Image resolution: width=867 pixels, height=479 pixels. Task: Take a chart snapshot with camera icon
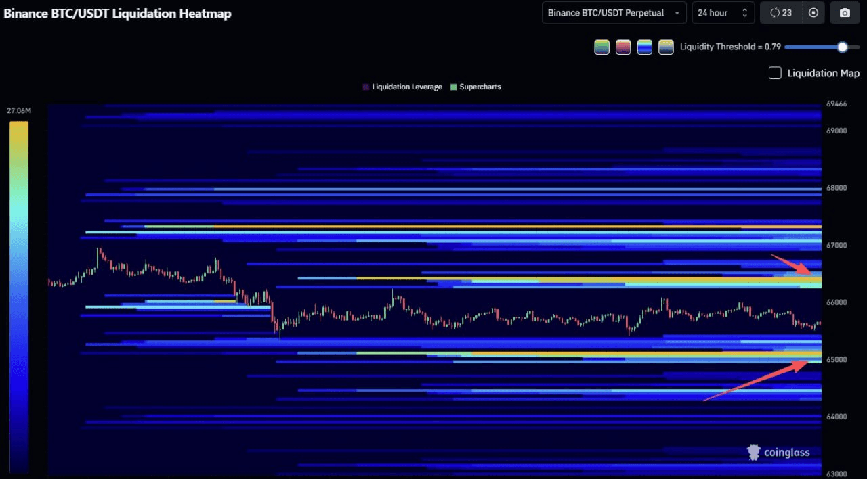point(845,13)
